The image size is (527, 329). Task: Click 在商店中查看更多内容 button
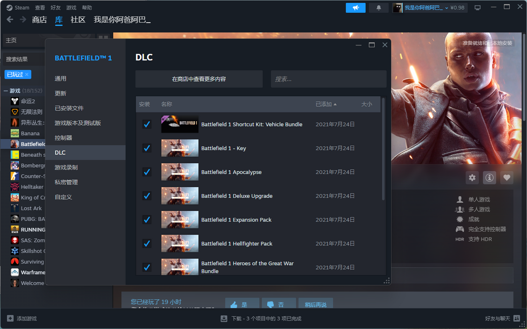coord(199,79)
